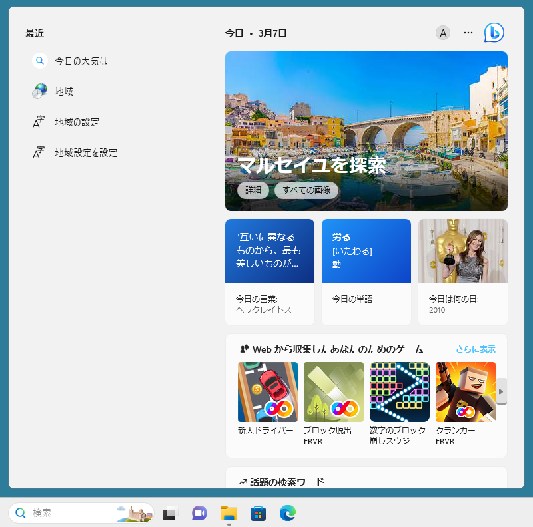Click the 詳細 button on the Marseille card
This screenshot has width=533, height=527.
tap(253, 190)
